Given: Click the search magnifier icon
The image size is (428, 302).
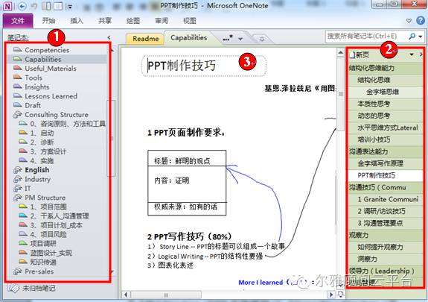Looking at the screenshot, I should [412, 36].
